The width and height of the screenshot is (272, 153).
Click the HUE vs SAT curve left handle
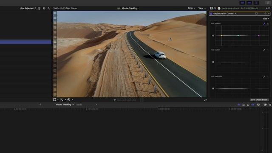[x=213, y=62]
